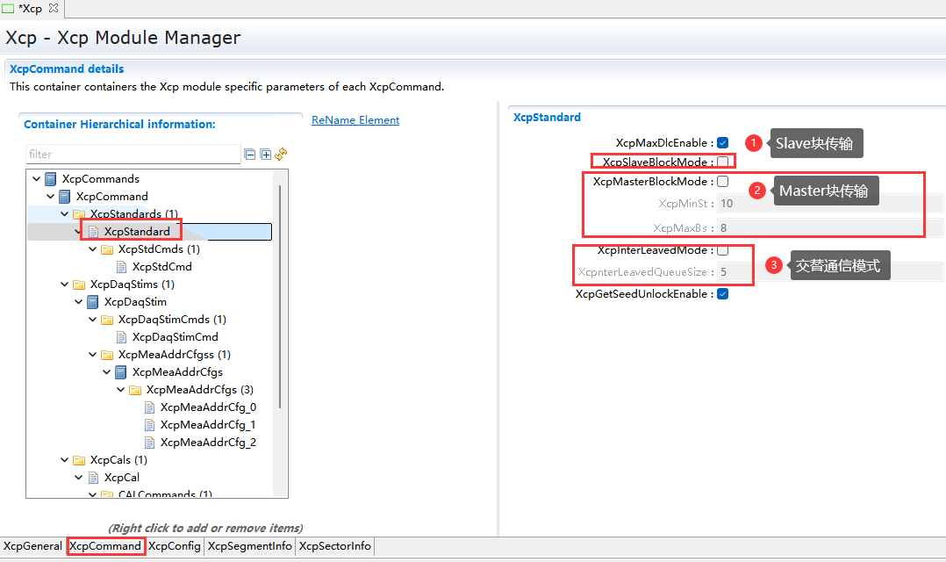Collapse the XcpDaqStims (1) tree node
Viewport: 946px width, 562px height.
pyautogui.click(x=65, y=285)
